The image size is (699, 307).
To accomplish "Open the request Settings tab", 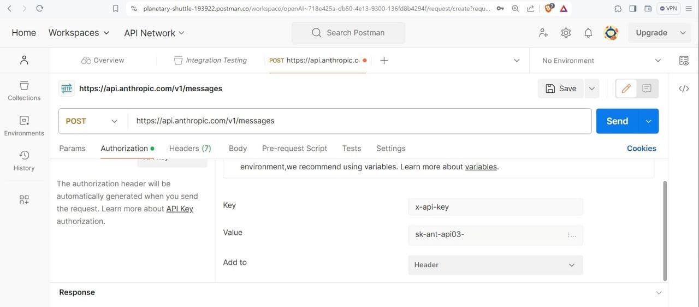I will (391, 149).
